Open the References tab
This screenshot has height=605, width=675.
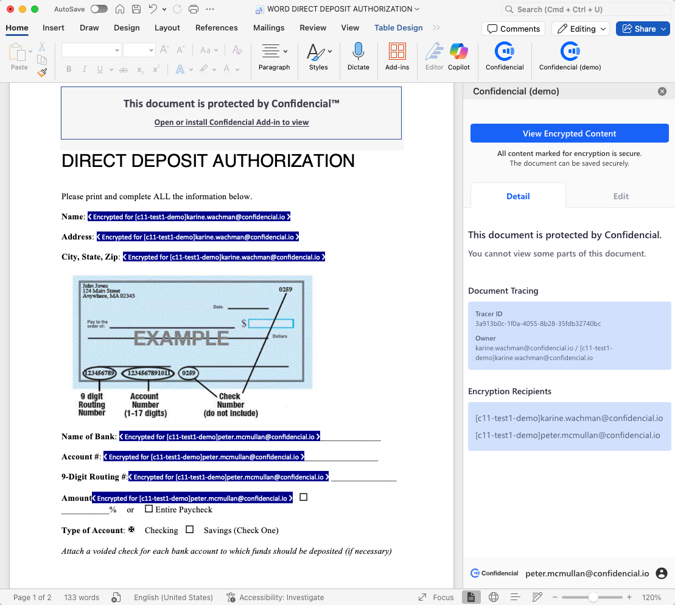[217, 27]
